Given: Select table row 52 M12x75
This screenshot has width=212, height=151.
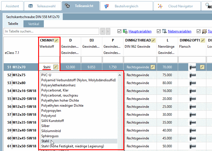Looking at the screenshot, I should click(21, 75).
